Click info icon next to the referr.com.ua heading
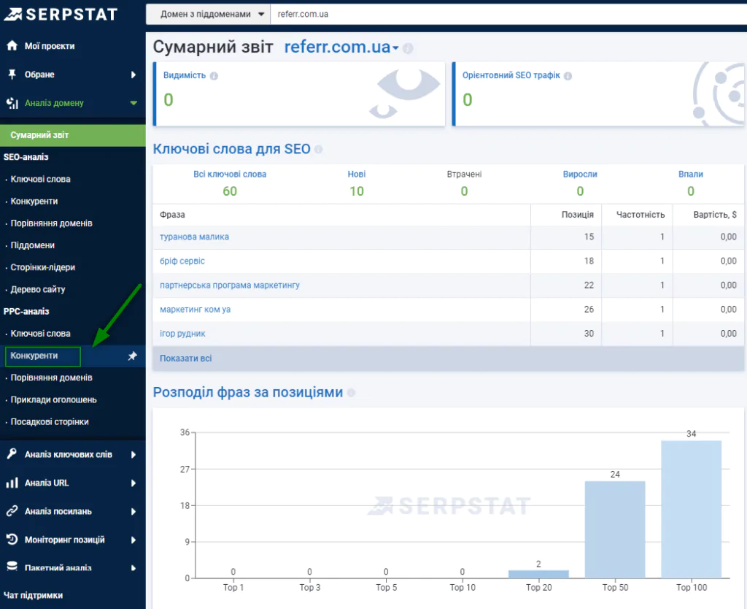 point(408,48)
